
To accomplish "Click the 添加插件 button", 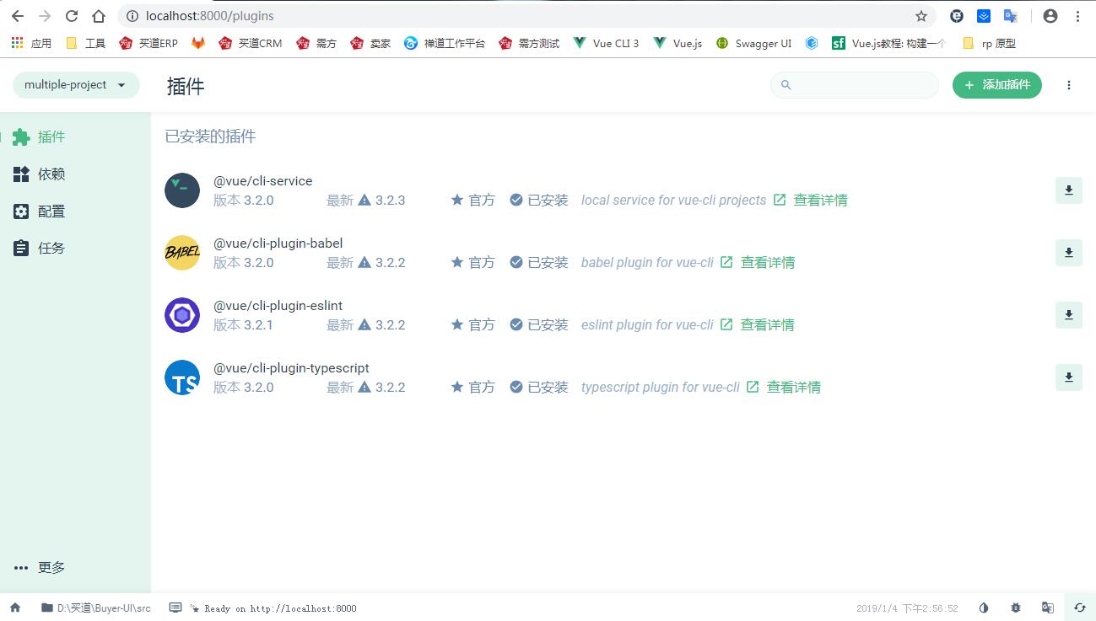I will [996, 85].
